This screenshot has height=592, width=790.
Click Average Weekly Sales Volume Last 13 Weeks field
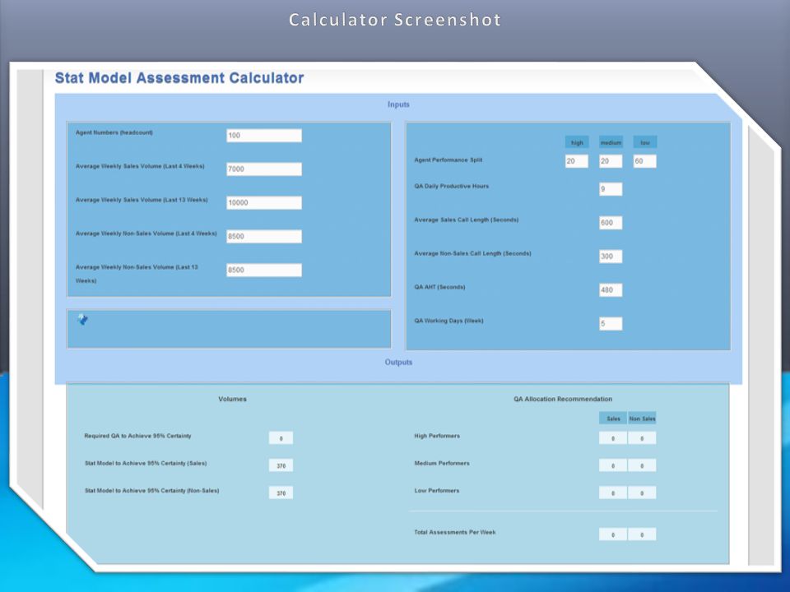click(x=264, y=203)
